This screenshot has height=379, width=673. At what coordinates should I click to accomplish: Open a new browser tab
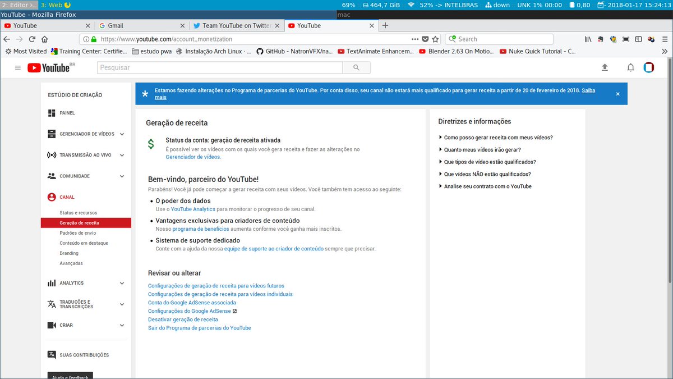pos(385,25)
